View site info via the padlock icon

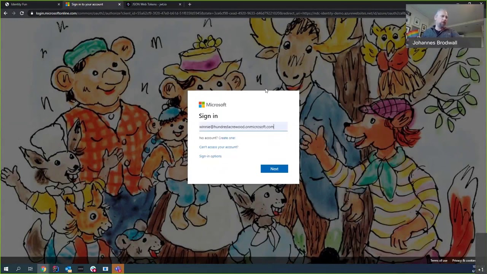coord(32,13)
